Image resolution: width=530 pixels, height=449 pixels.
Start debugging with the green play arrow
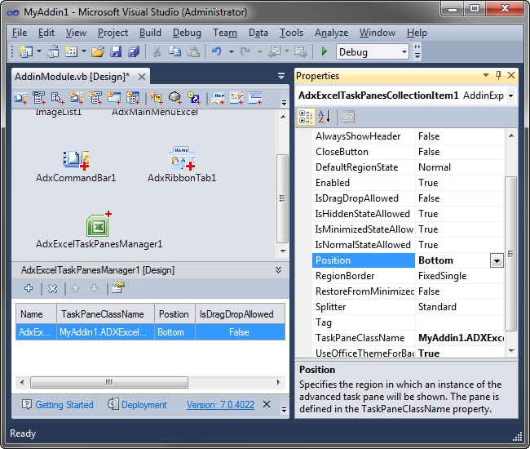325,51
